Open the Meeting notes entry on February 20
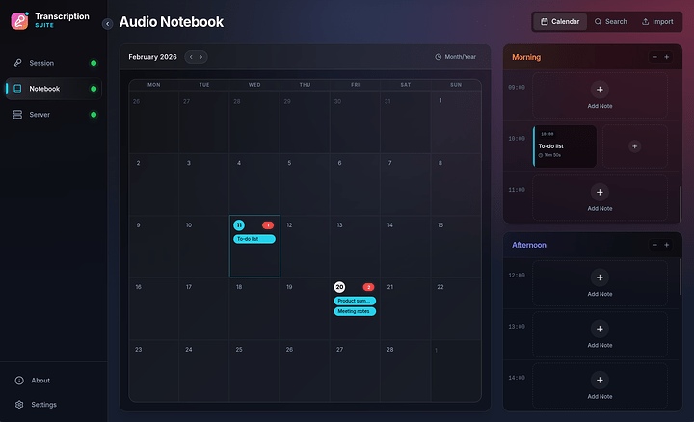This screenshot has width=694, height=422. [x=355, y=311]
